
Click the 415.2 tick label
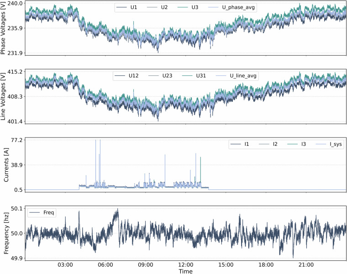(15, 72)
